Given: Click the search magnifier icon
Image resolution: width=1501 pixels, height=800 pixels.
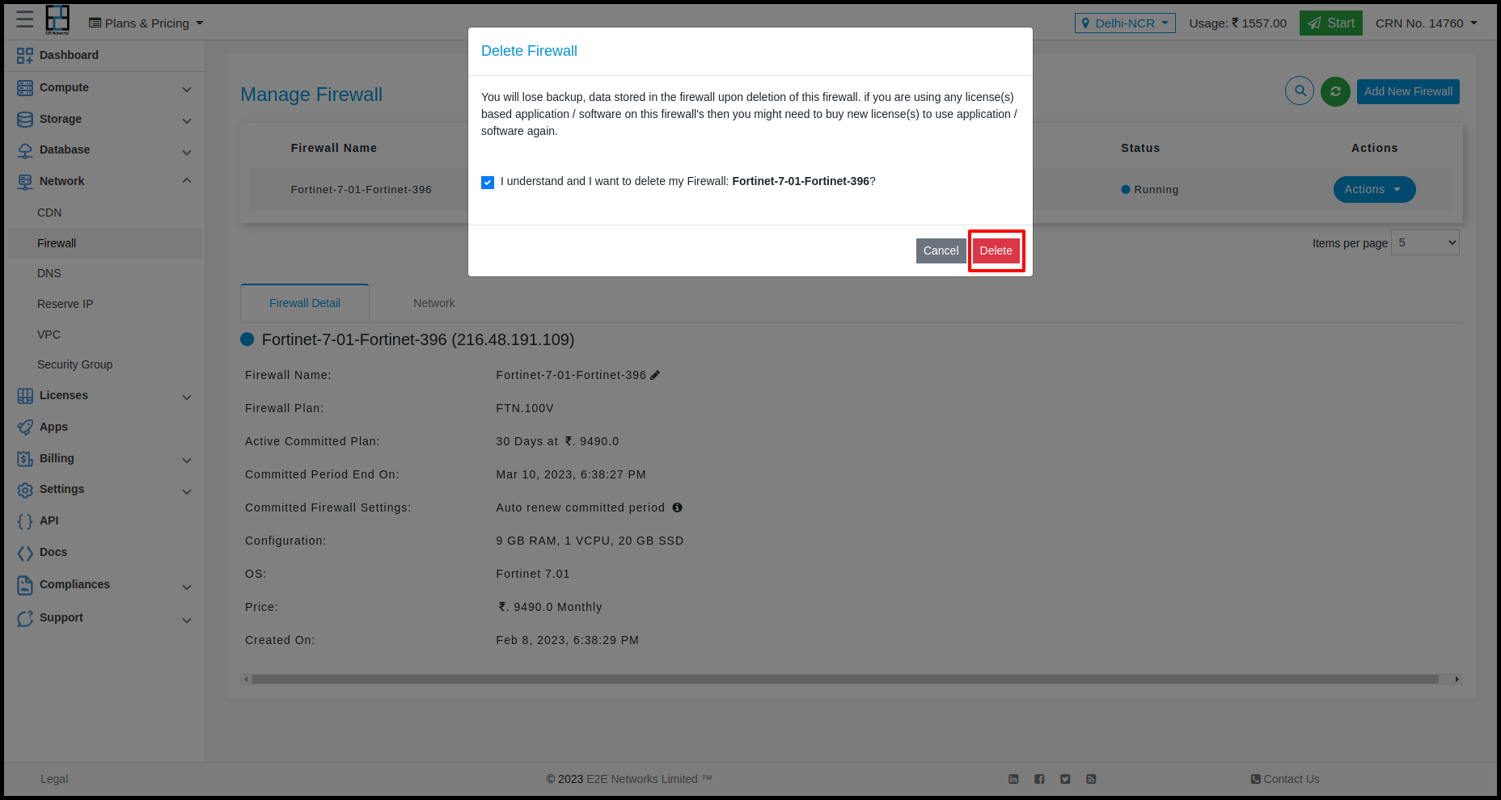Looking at the screenshot, I should click(1300, 91).
